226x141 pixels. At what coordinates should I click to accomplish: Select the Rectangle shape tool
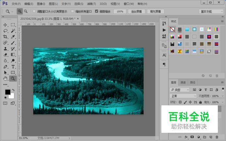13,72
